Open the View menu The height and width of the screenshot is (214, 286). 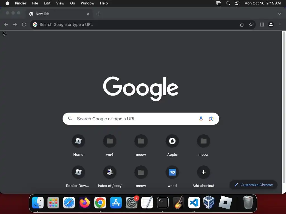[60, 3]
